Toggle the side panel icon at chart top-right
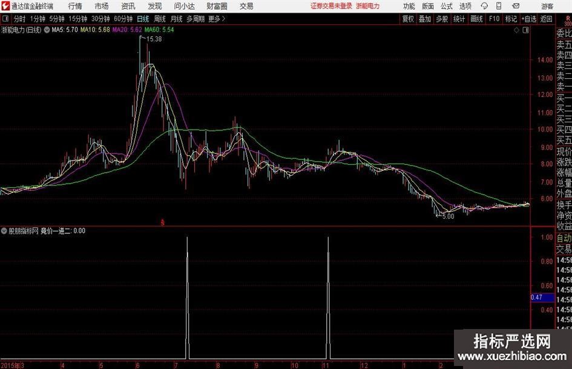Viewport: 572px width, 369px height. click(x=525, y=30)
